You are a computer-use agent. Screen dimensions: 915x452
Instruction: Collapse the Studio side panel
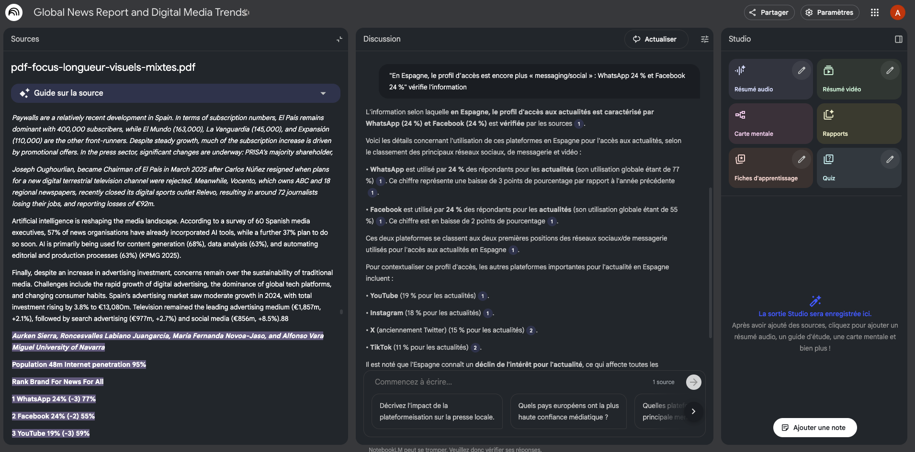coord(898,39)
